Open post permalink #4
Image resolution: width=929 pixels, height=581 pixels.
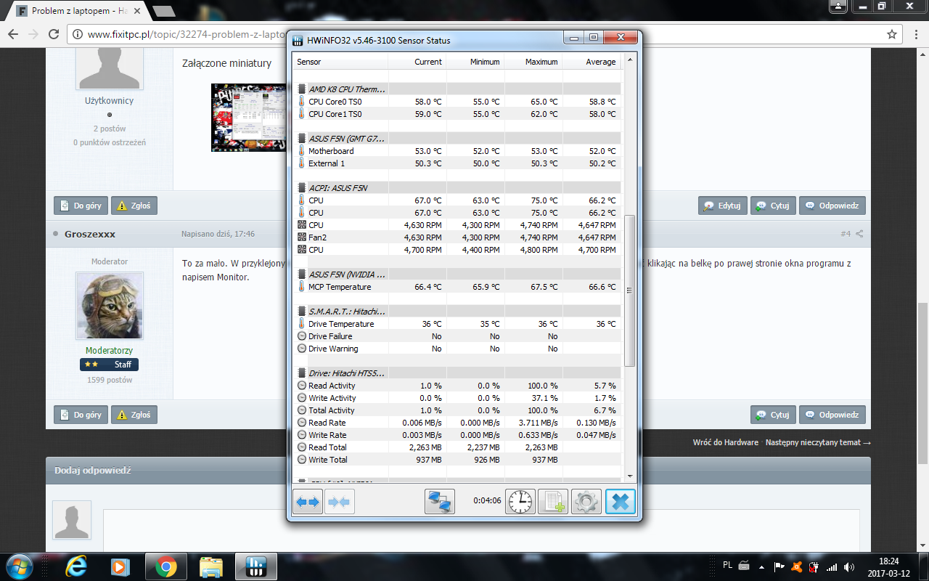click(x=846, y=234)
